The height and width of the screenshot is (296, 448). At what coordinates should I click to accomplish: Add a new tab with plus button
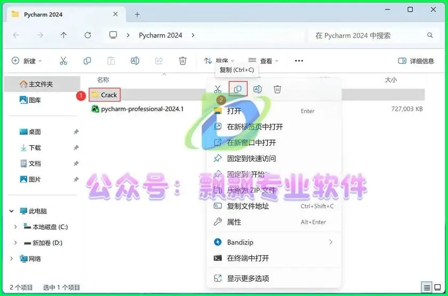click(137, 14)
